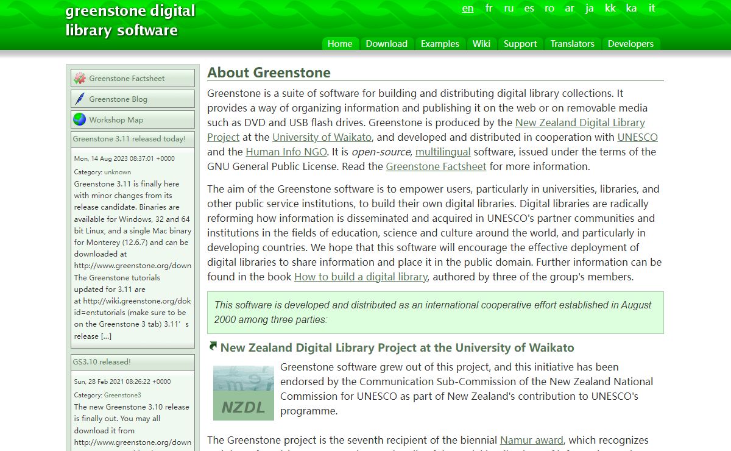Open 'Greenstone 3.11 released today!' news heading
This screenshot has height=451, width=731.
click(x=129, y=139)
